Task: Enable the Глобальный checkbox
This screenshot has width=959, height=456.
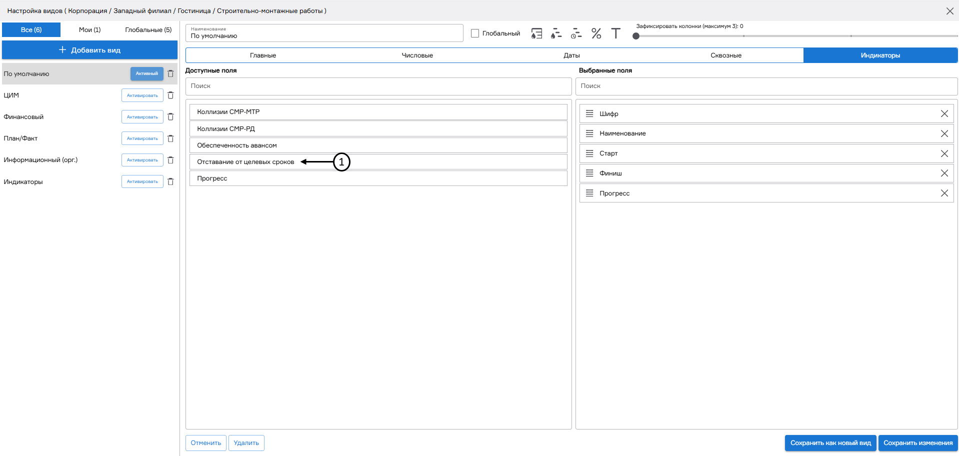Action: tap(474, 33)
